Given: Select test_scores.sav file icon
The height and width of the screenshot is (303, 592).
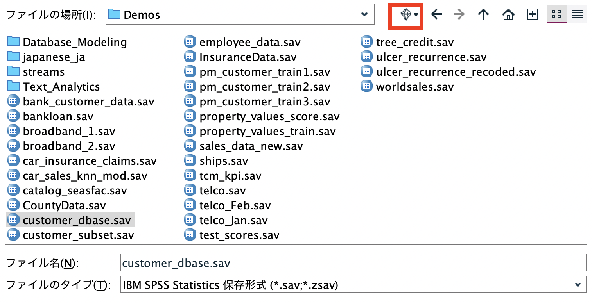Looking at the screenshot, I should [x=190, y=235].
